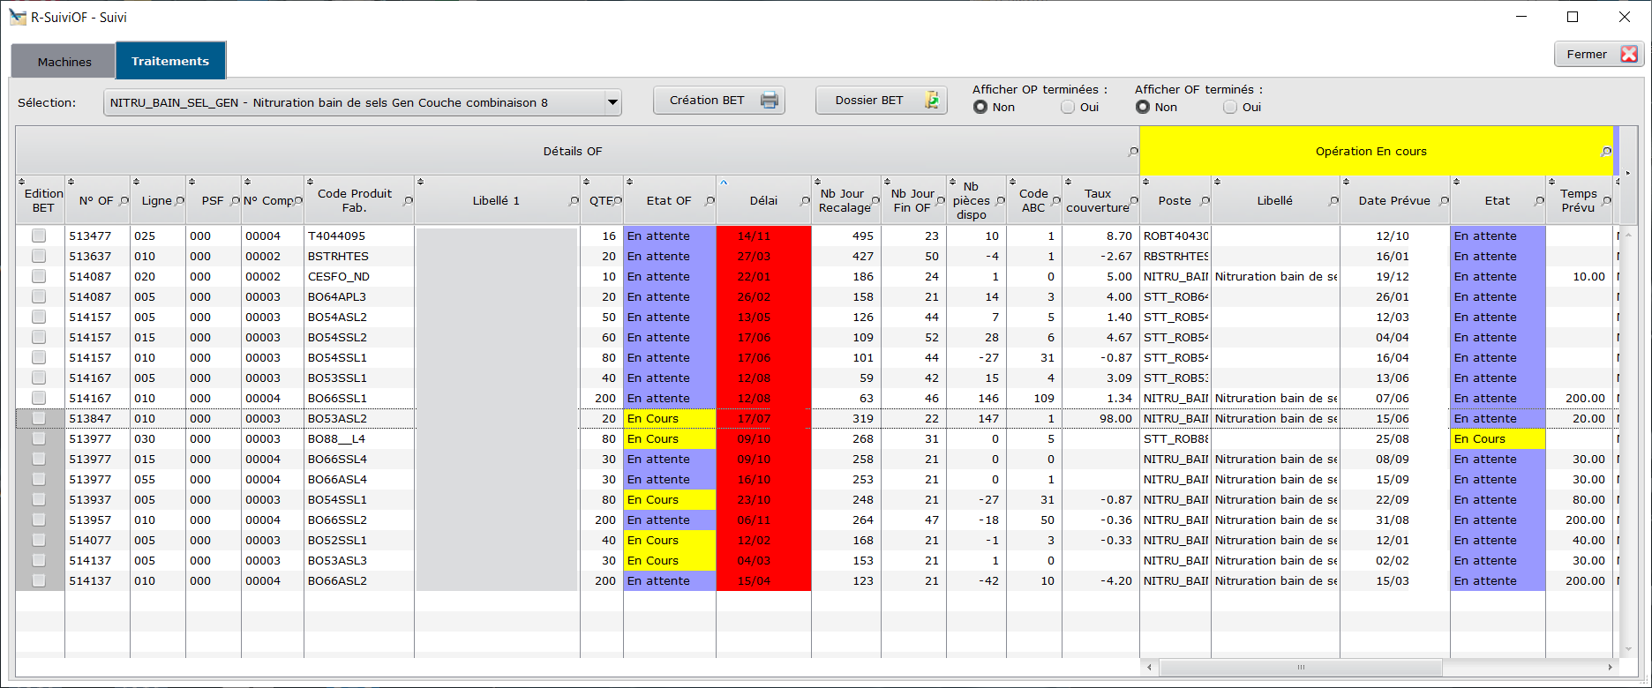Sort by the Date Prévue column header
Image resolution: width=1652 pixels, height=688 pixels.
point(1394,201)
